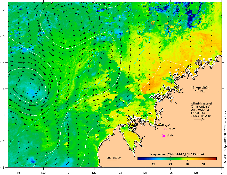Click the magenta drifter arrowhead symbol
The image size is (227, 175).
(164, 136)
